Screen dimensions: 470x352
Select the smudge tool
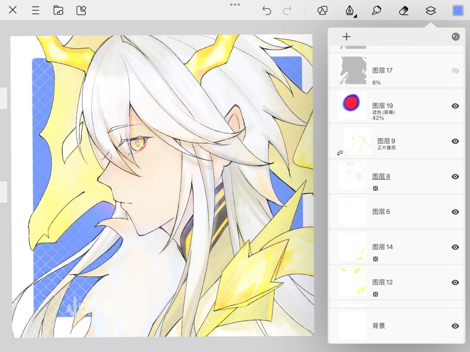click(376, 11)
